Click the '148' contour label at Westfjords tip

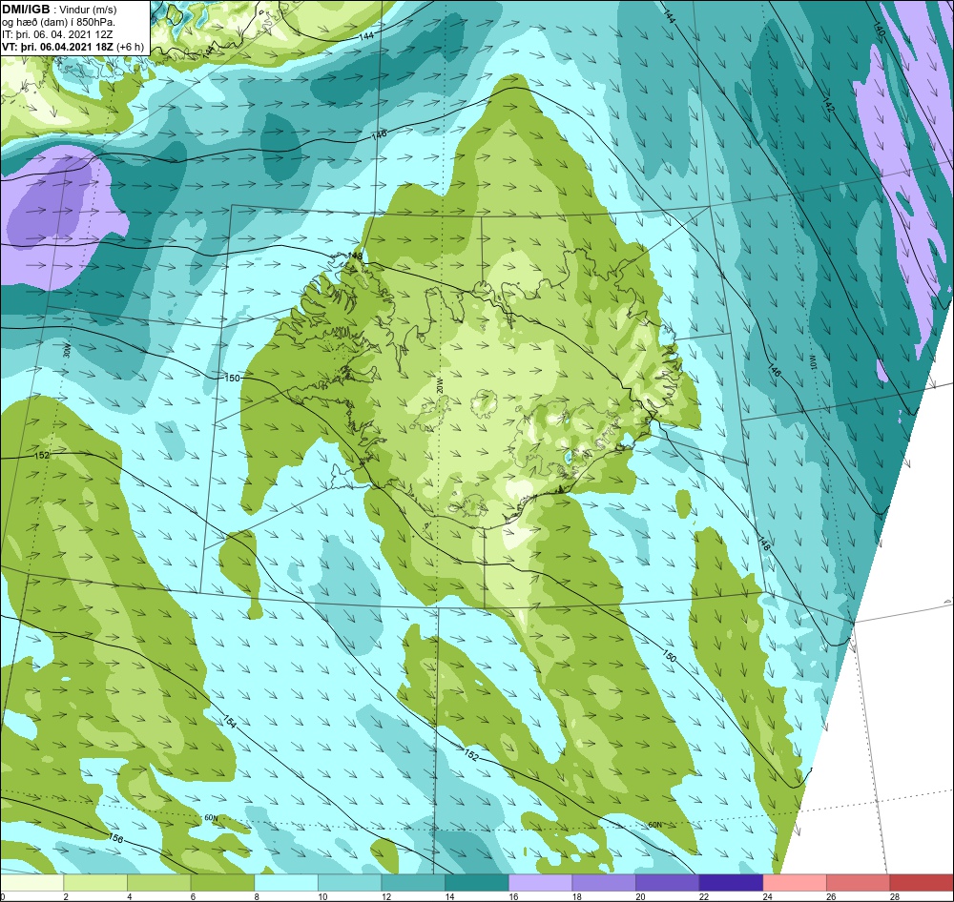pyautogui.click(x=355, y=256)
